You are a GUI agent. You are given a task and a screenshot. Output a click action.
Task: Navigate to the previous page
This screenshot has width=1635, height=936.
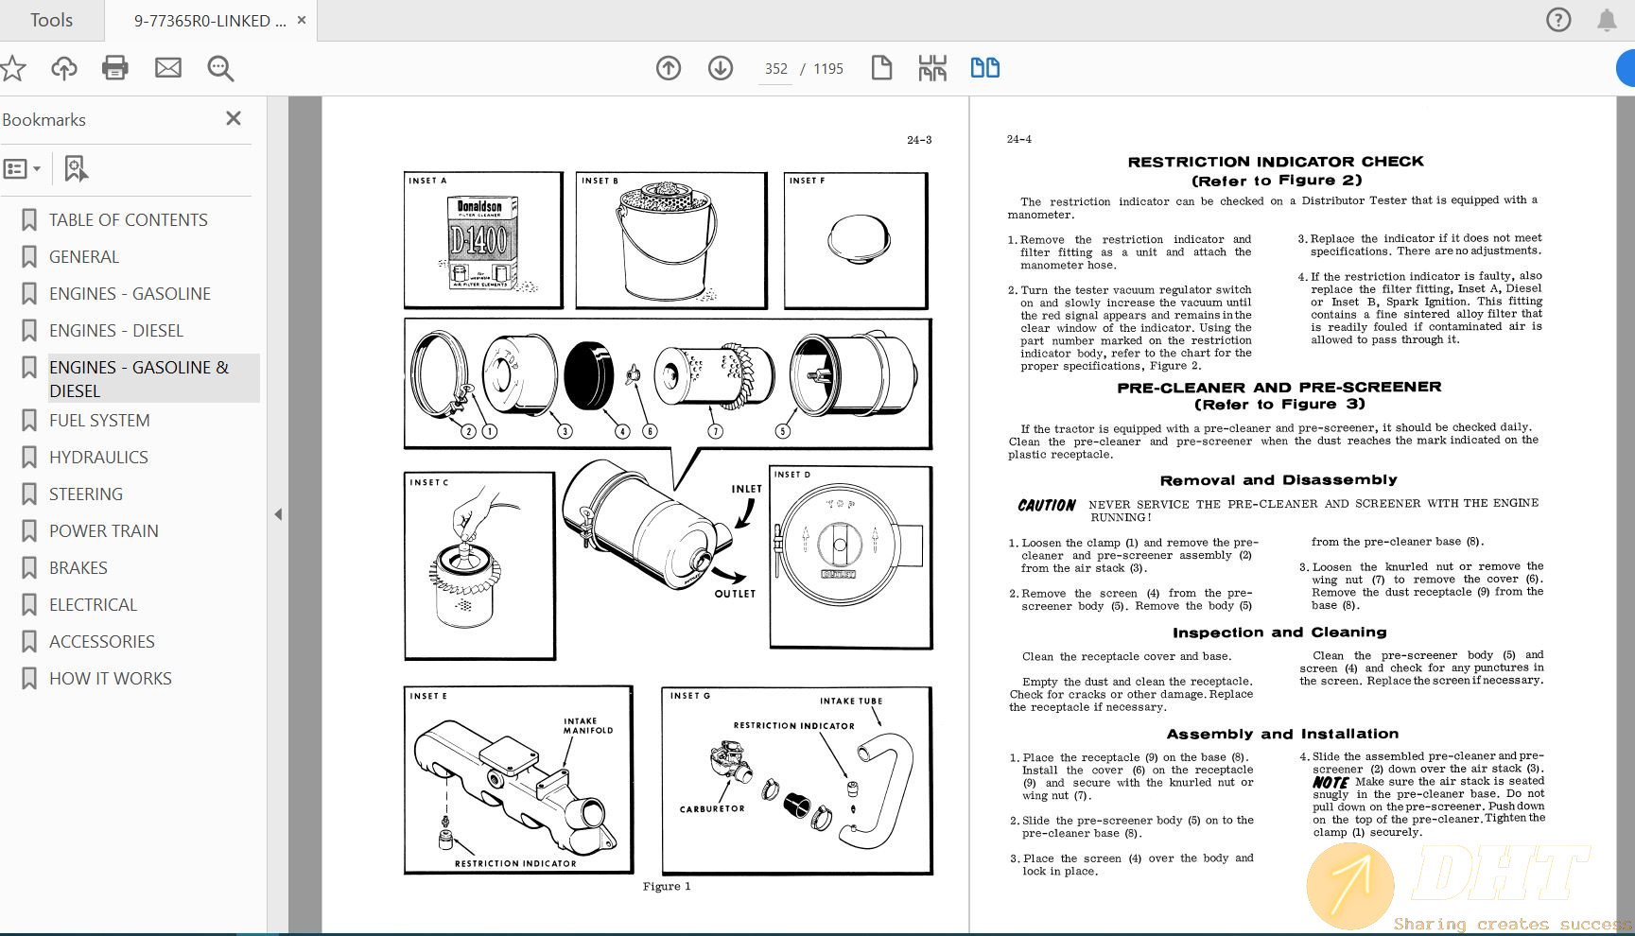(669, 68)
